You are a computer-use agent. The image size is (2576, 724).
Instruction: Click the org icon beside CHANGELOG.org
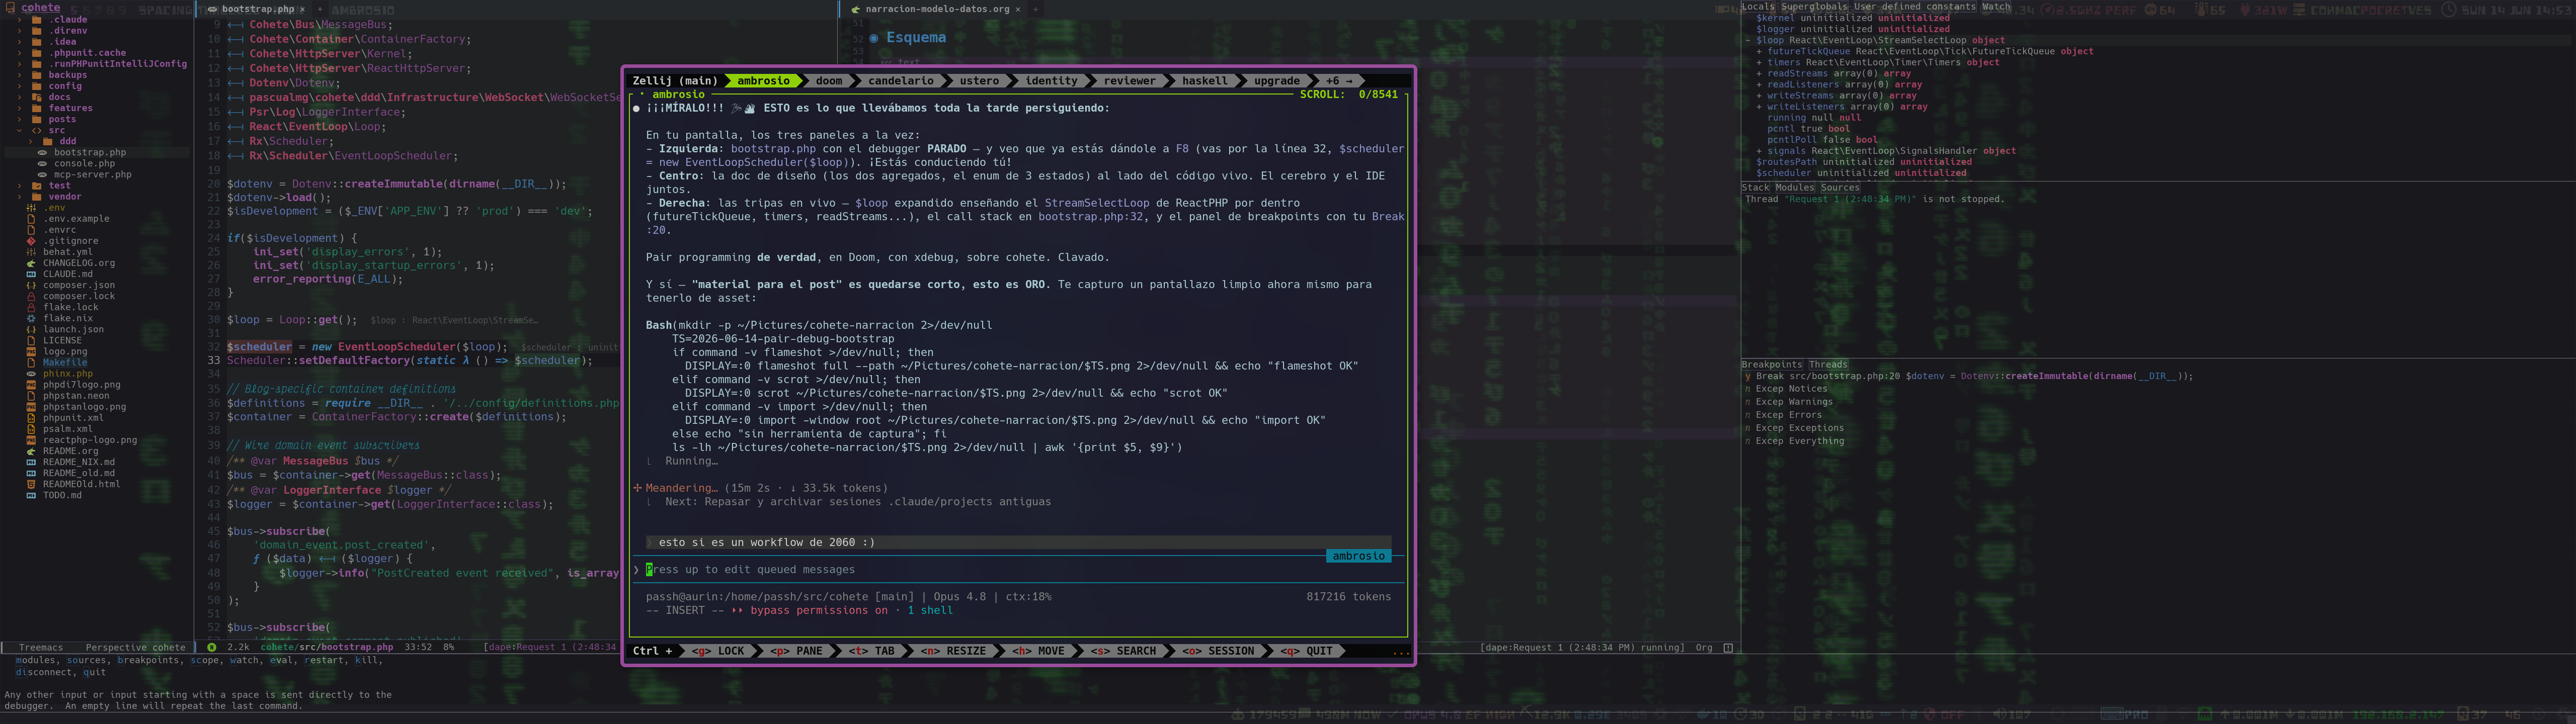point(32,263)
